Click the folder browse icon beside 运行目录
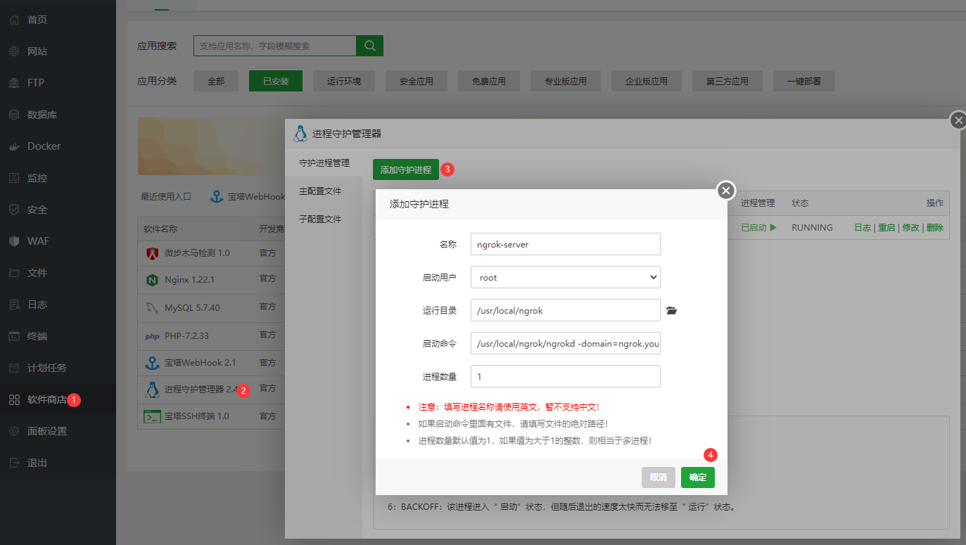Viewport: 966px width, 545px height. pyautogui.click(x=671, y=310)
